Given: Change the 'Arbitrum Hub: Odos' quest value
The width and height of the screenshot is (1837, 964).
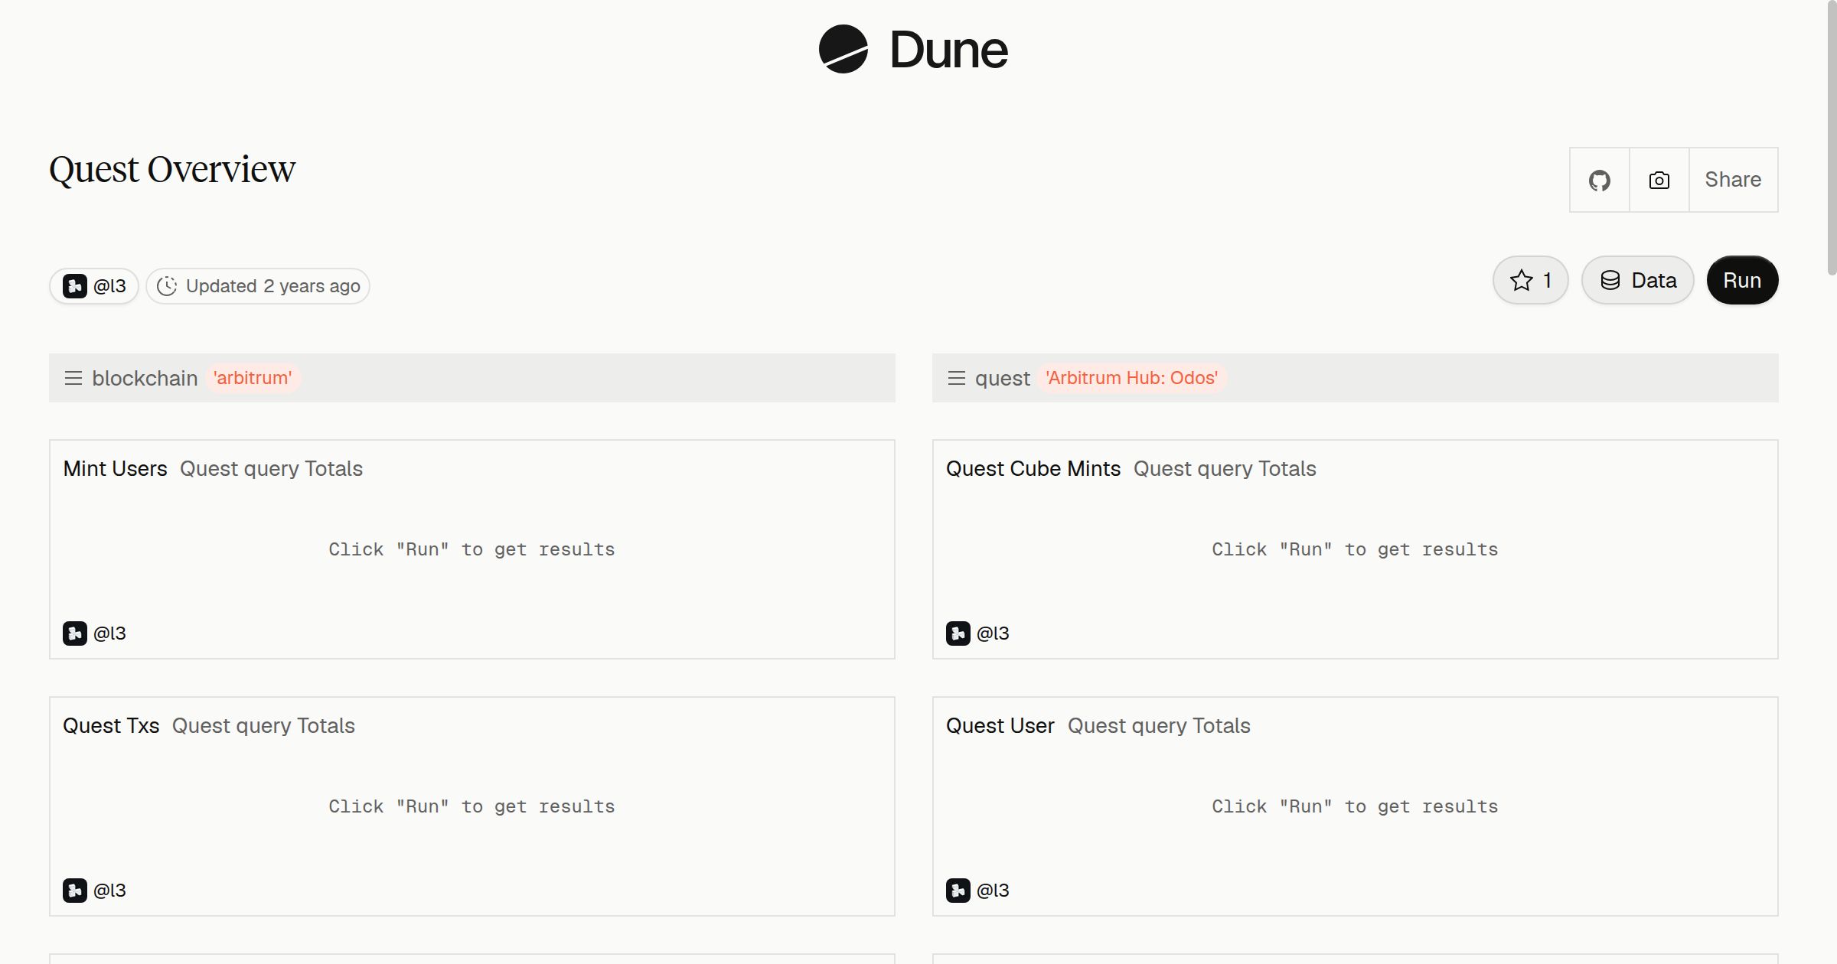Looking at the screenshot, I should (1131, 378).
